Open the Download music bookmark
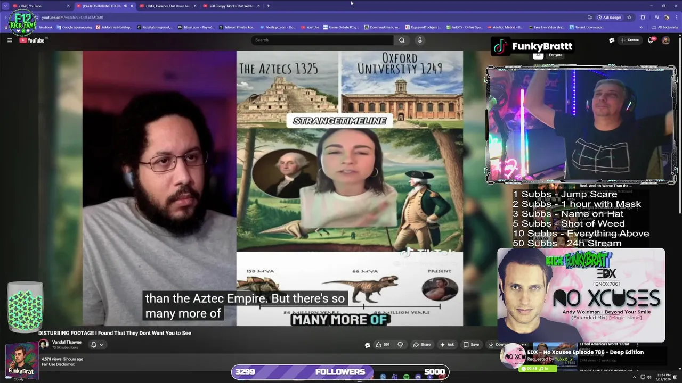 [382, 27]
